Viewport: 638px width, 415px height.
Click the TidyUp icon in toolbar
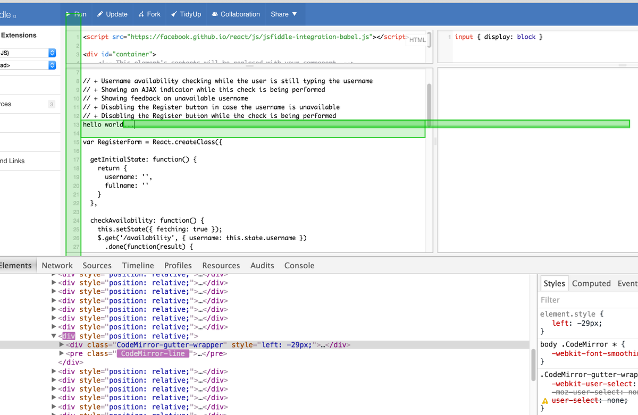[x=174, y=14]
